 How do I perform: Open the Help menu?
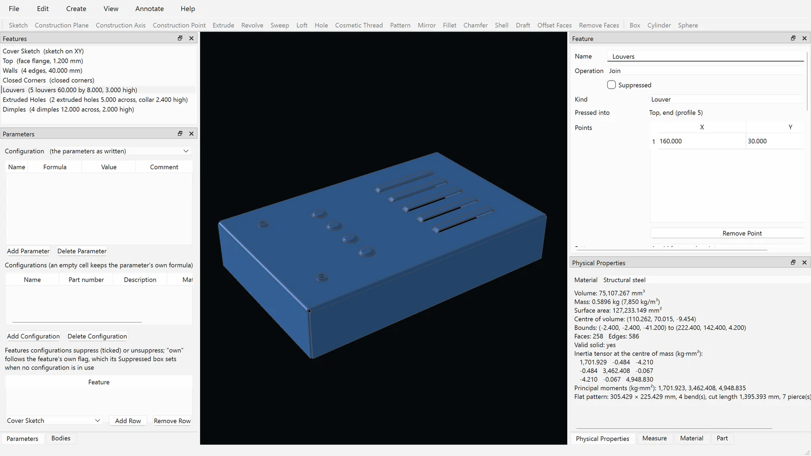(x=188, y=9)
